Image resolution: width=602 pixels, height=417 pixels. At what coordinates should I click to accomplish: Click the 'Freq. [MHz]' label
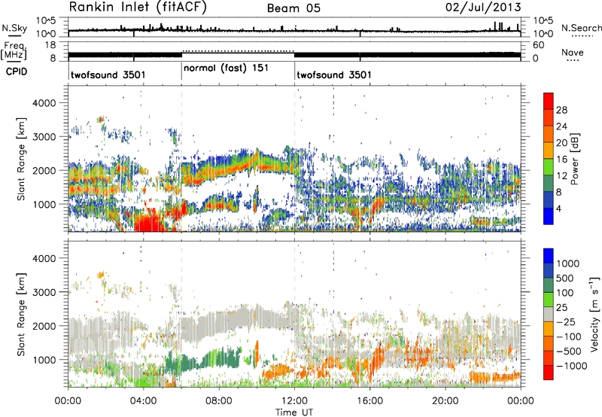(x=14, y=50)
